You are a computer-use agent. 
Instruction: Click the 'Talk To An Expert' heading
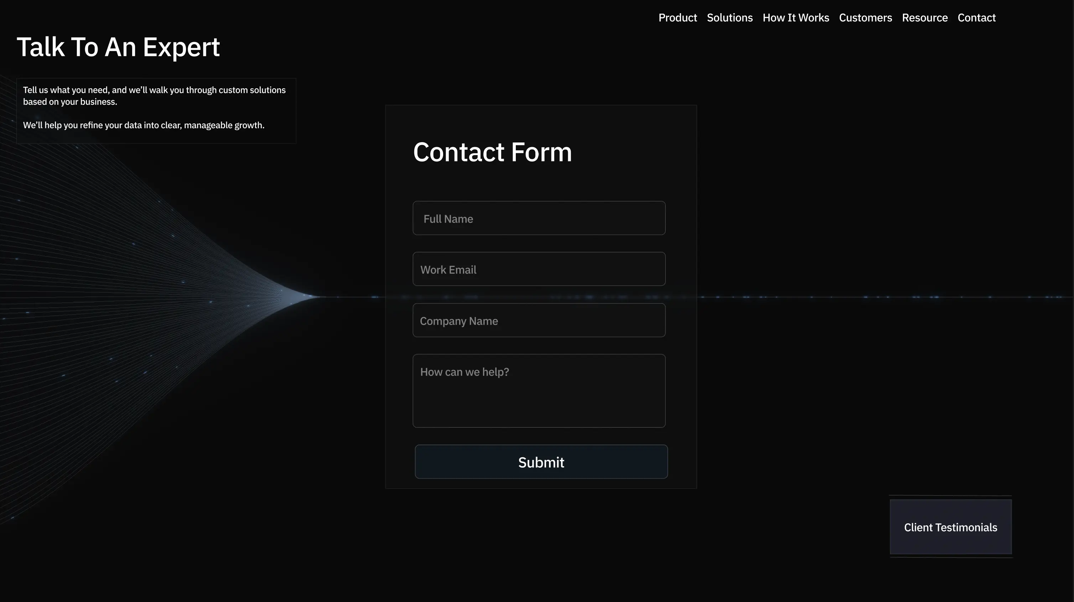tap(118, 47)
